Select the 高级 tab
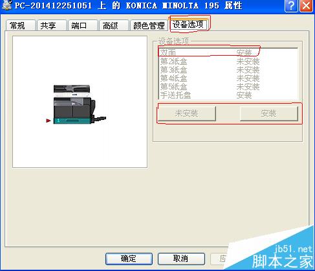Screen dimensions: 315x271 114,25
